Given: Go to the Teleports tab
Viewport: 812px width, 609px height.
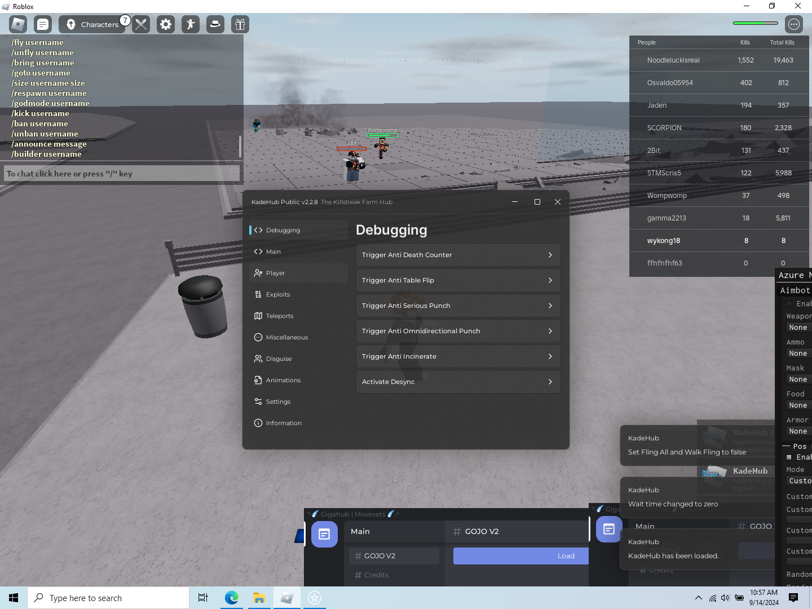Looking at the screenshot, I should (298, 316).
